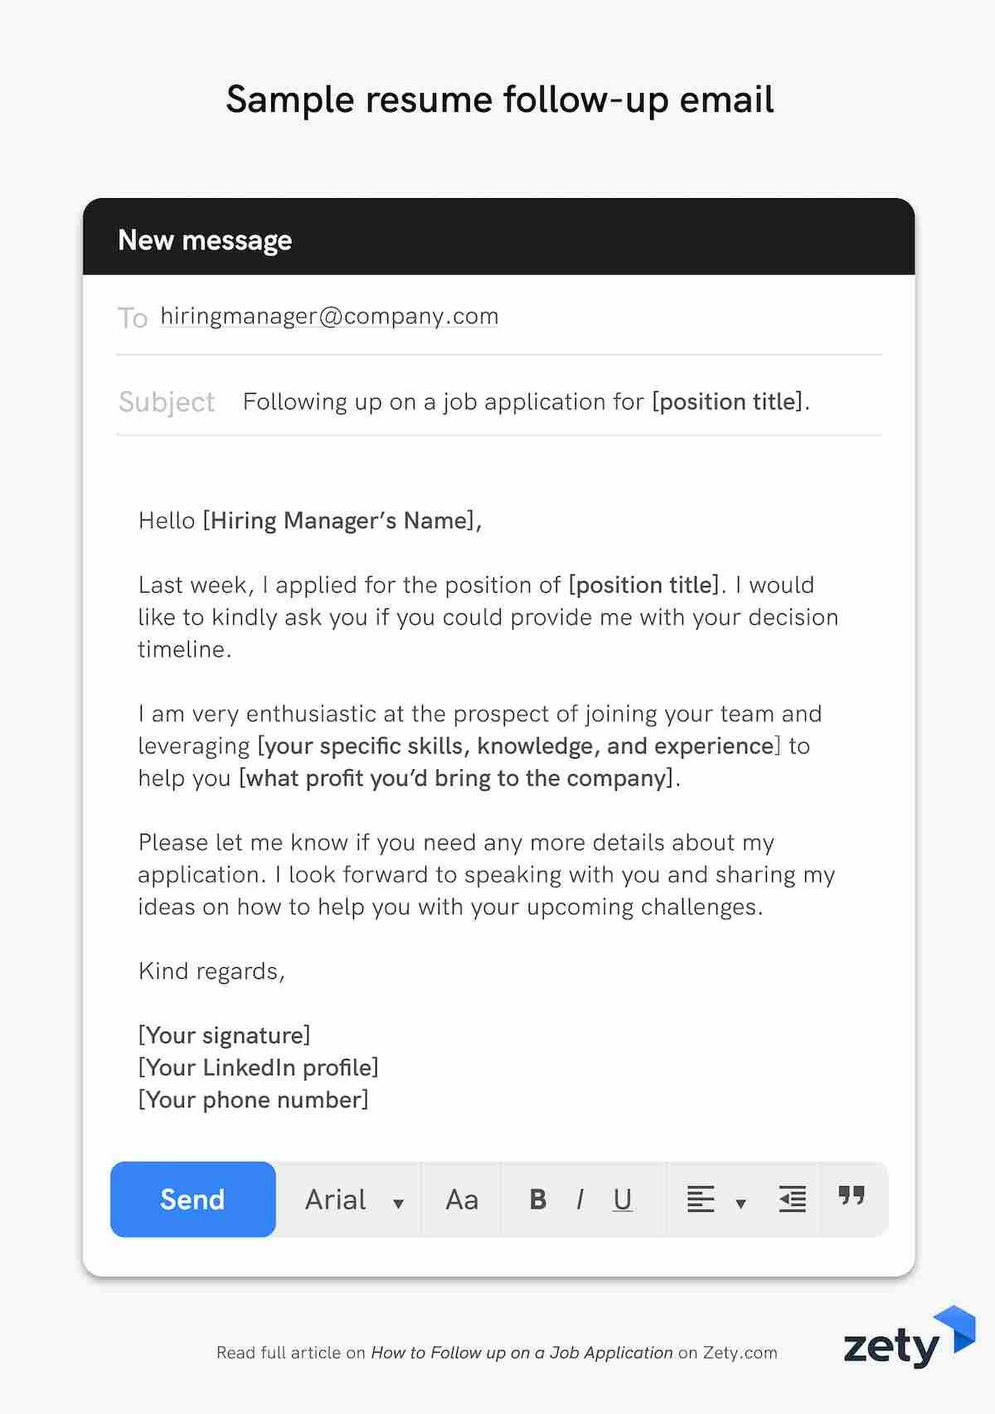This screenshot has height=1414, width=995.
Task: Click the Your LinkedIn profile placeholder
Action: (258, 1068)
